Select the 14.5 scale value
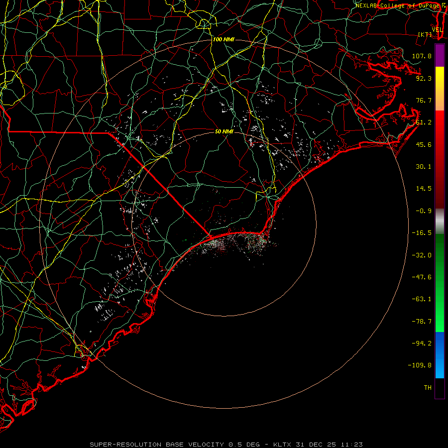 point(424,189)
